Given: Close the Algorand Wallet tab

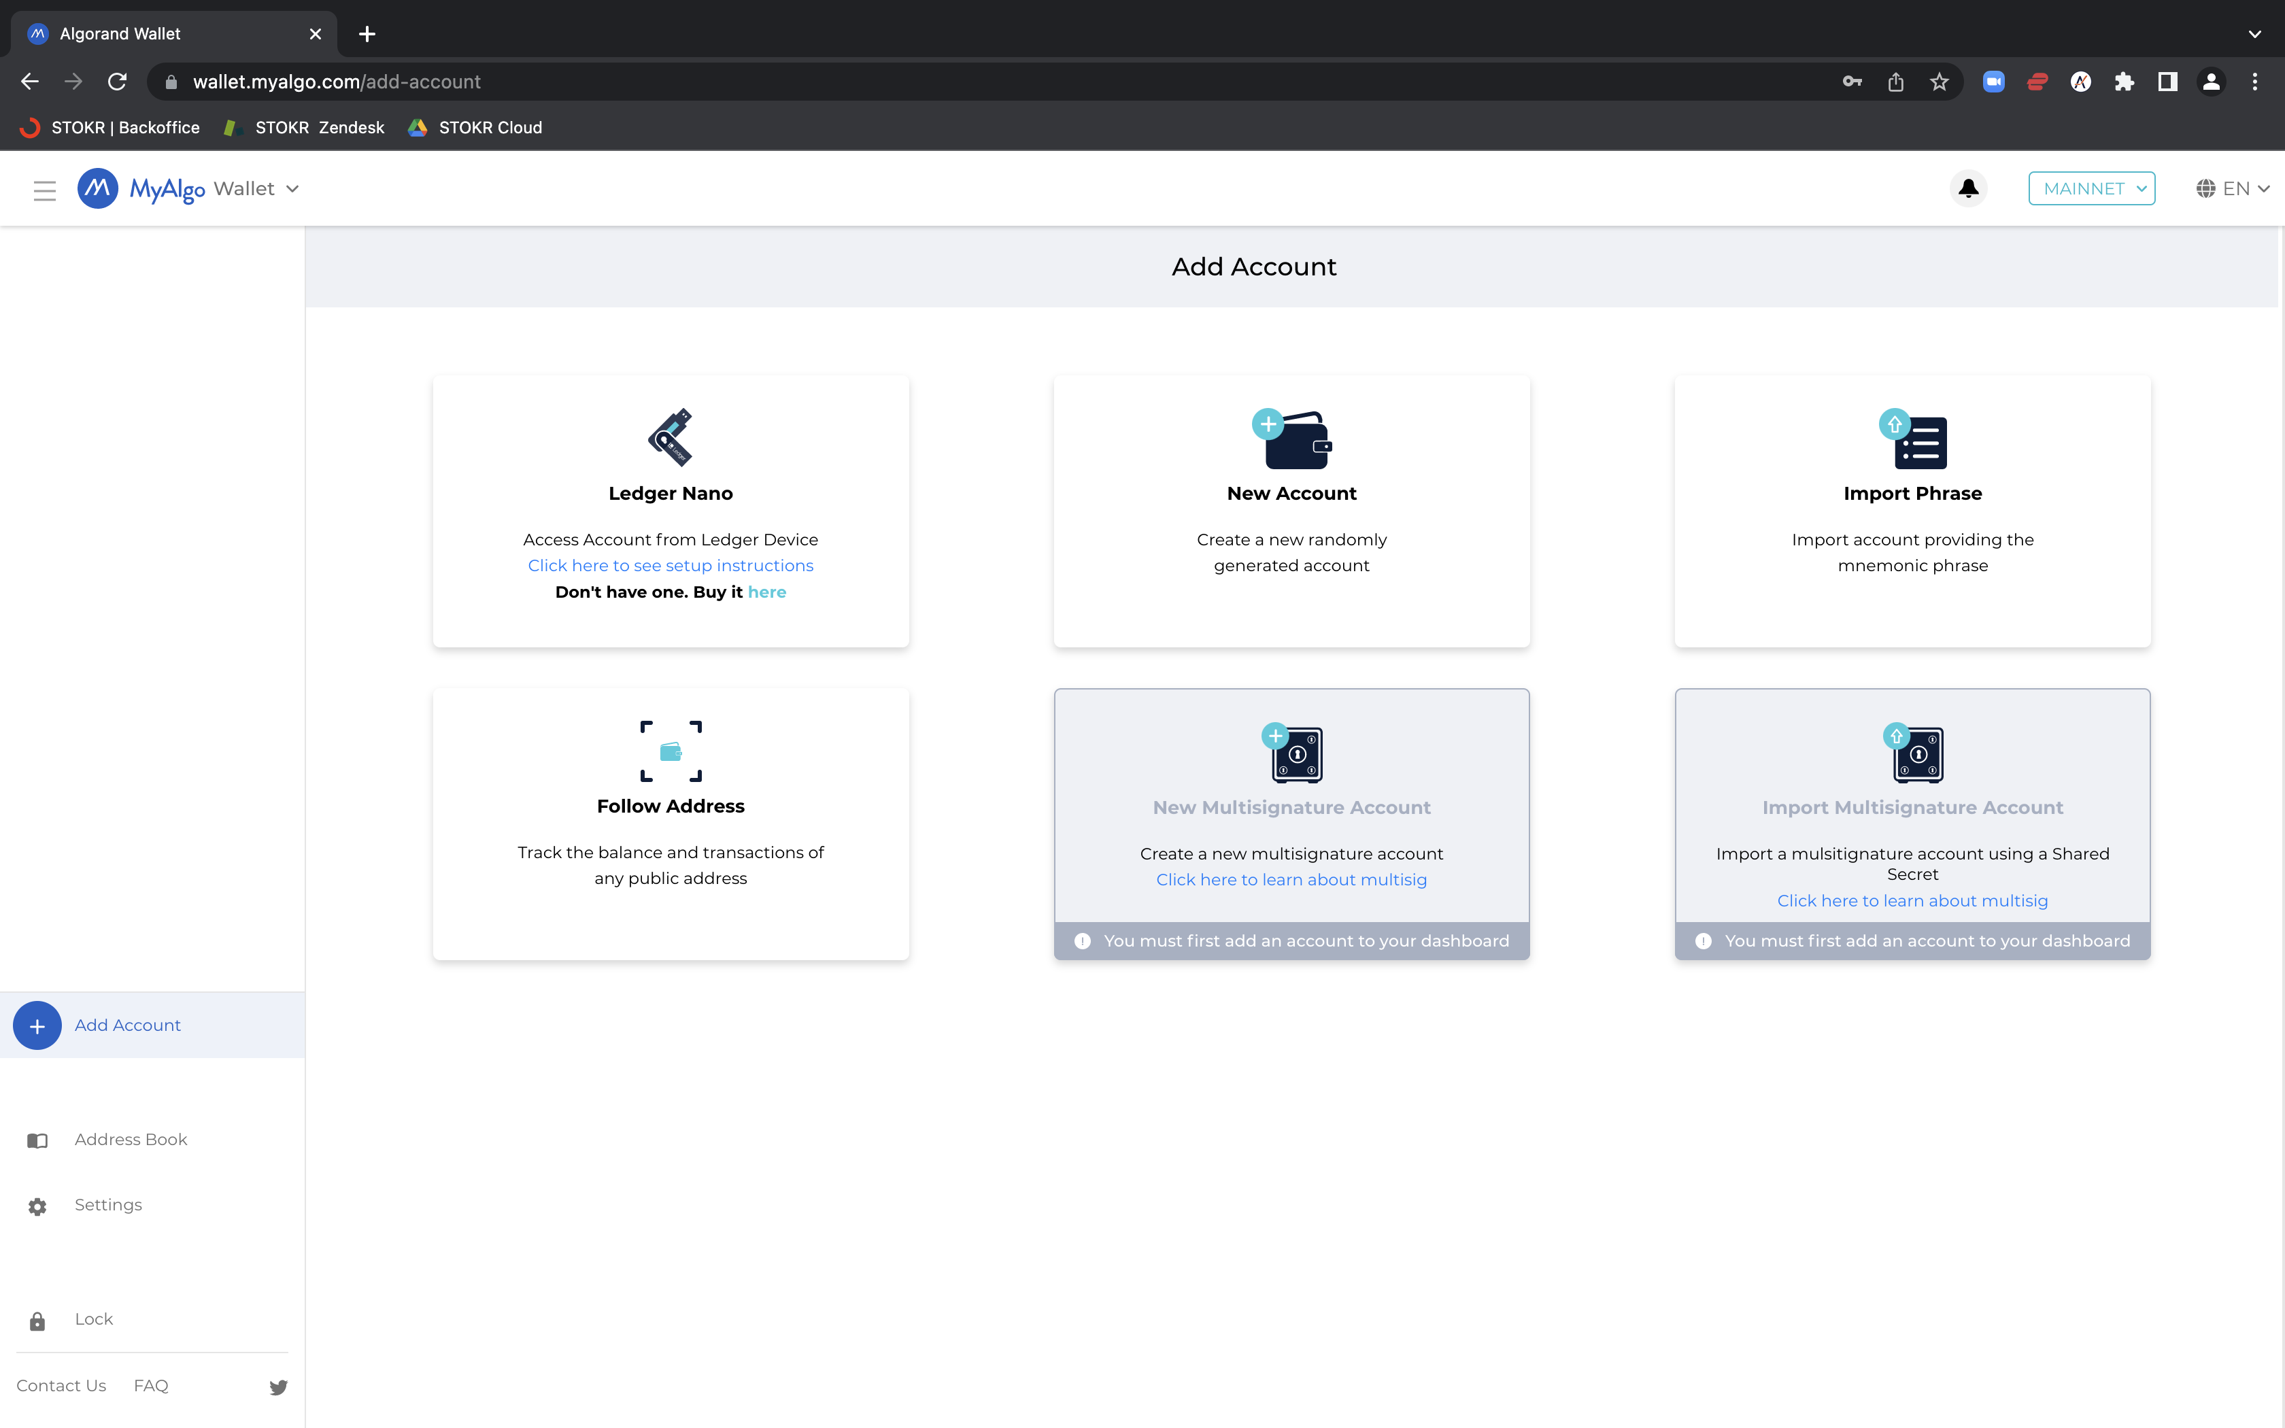Looking at the screenshot, I should coord(316,34).
